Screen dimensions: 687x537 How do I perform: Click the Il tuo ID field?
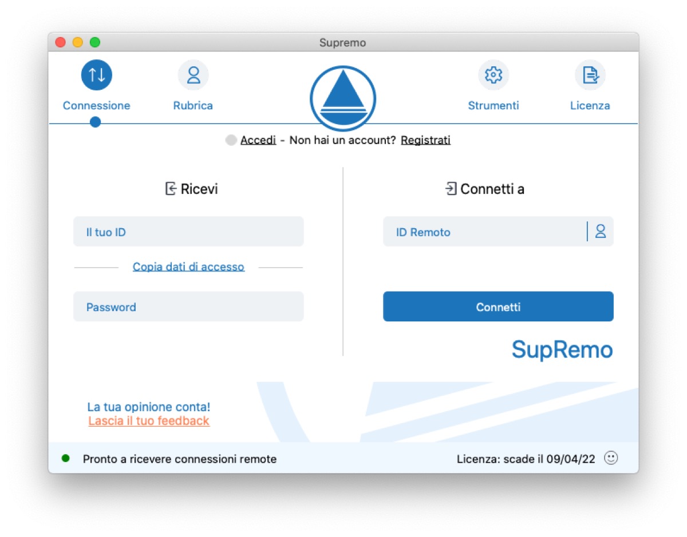point(188,232)
